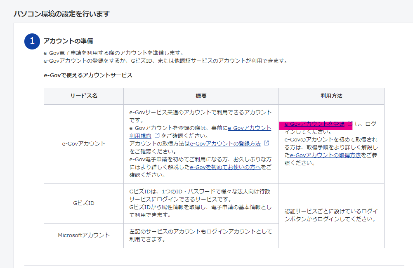Open the e-Govアカウントを登録 link
The width and height of the screenshot is (413, 268).
pyautogui.click(x=314, y=124)
